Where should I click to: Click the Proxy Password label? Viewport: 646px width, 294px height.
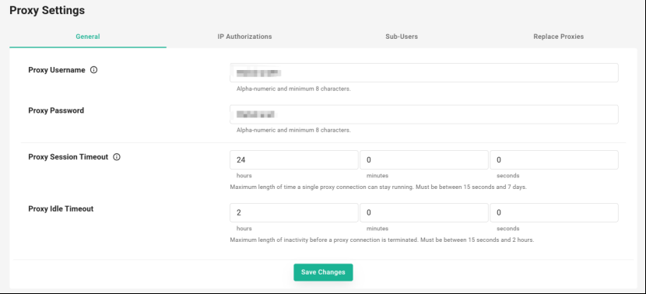56,110
